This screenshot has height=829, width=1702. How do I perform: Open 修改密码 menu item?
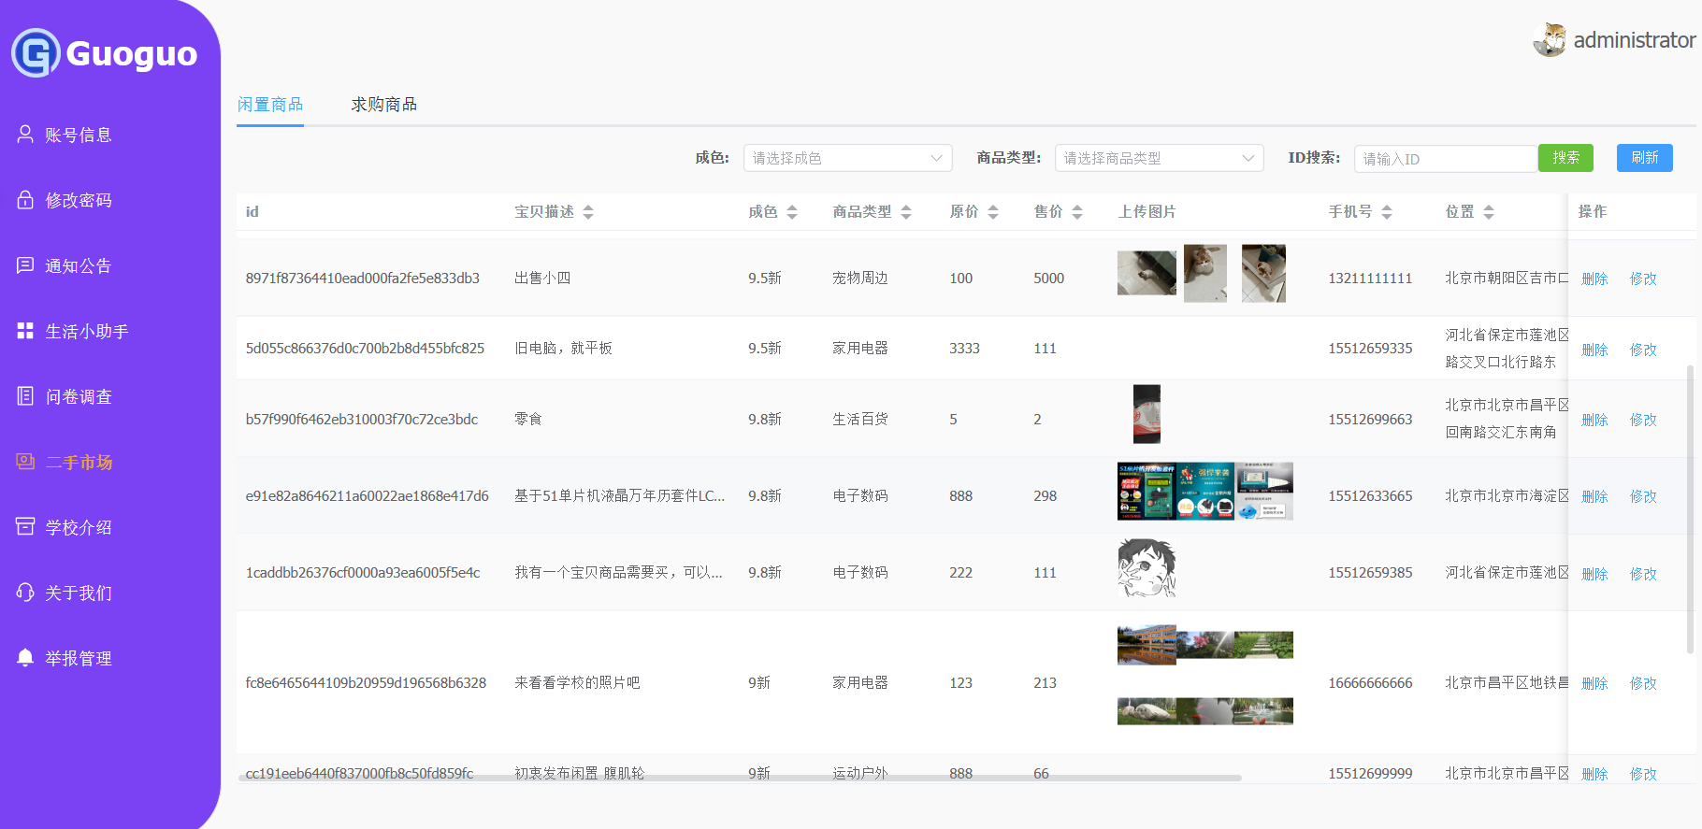click(79, 200)
